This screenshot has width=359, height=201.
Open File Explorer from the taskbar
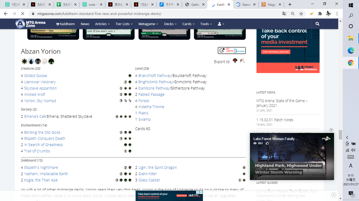click(x=351, y=39)
